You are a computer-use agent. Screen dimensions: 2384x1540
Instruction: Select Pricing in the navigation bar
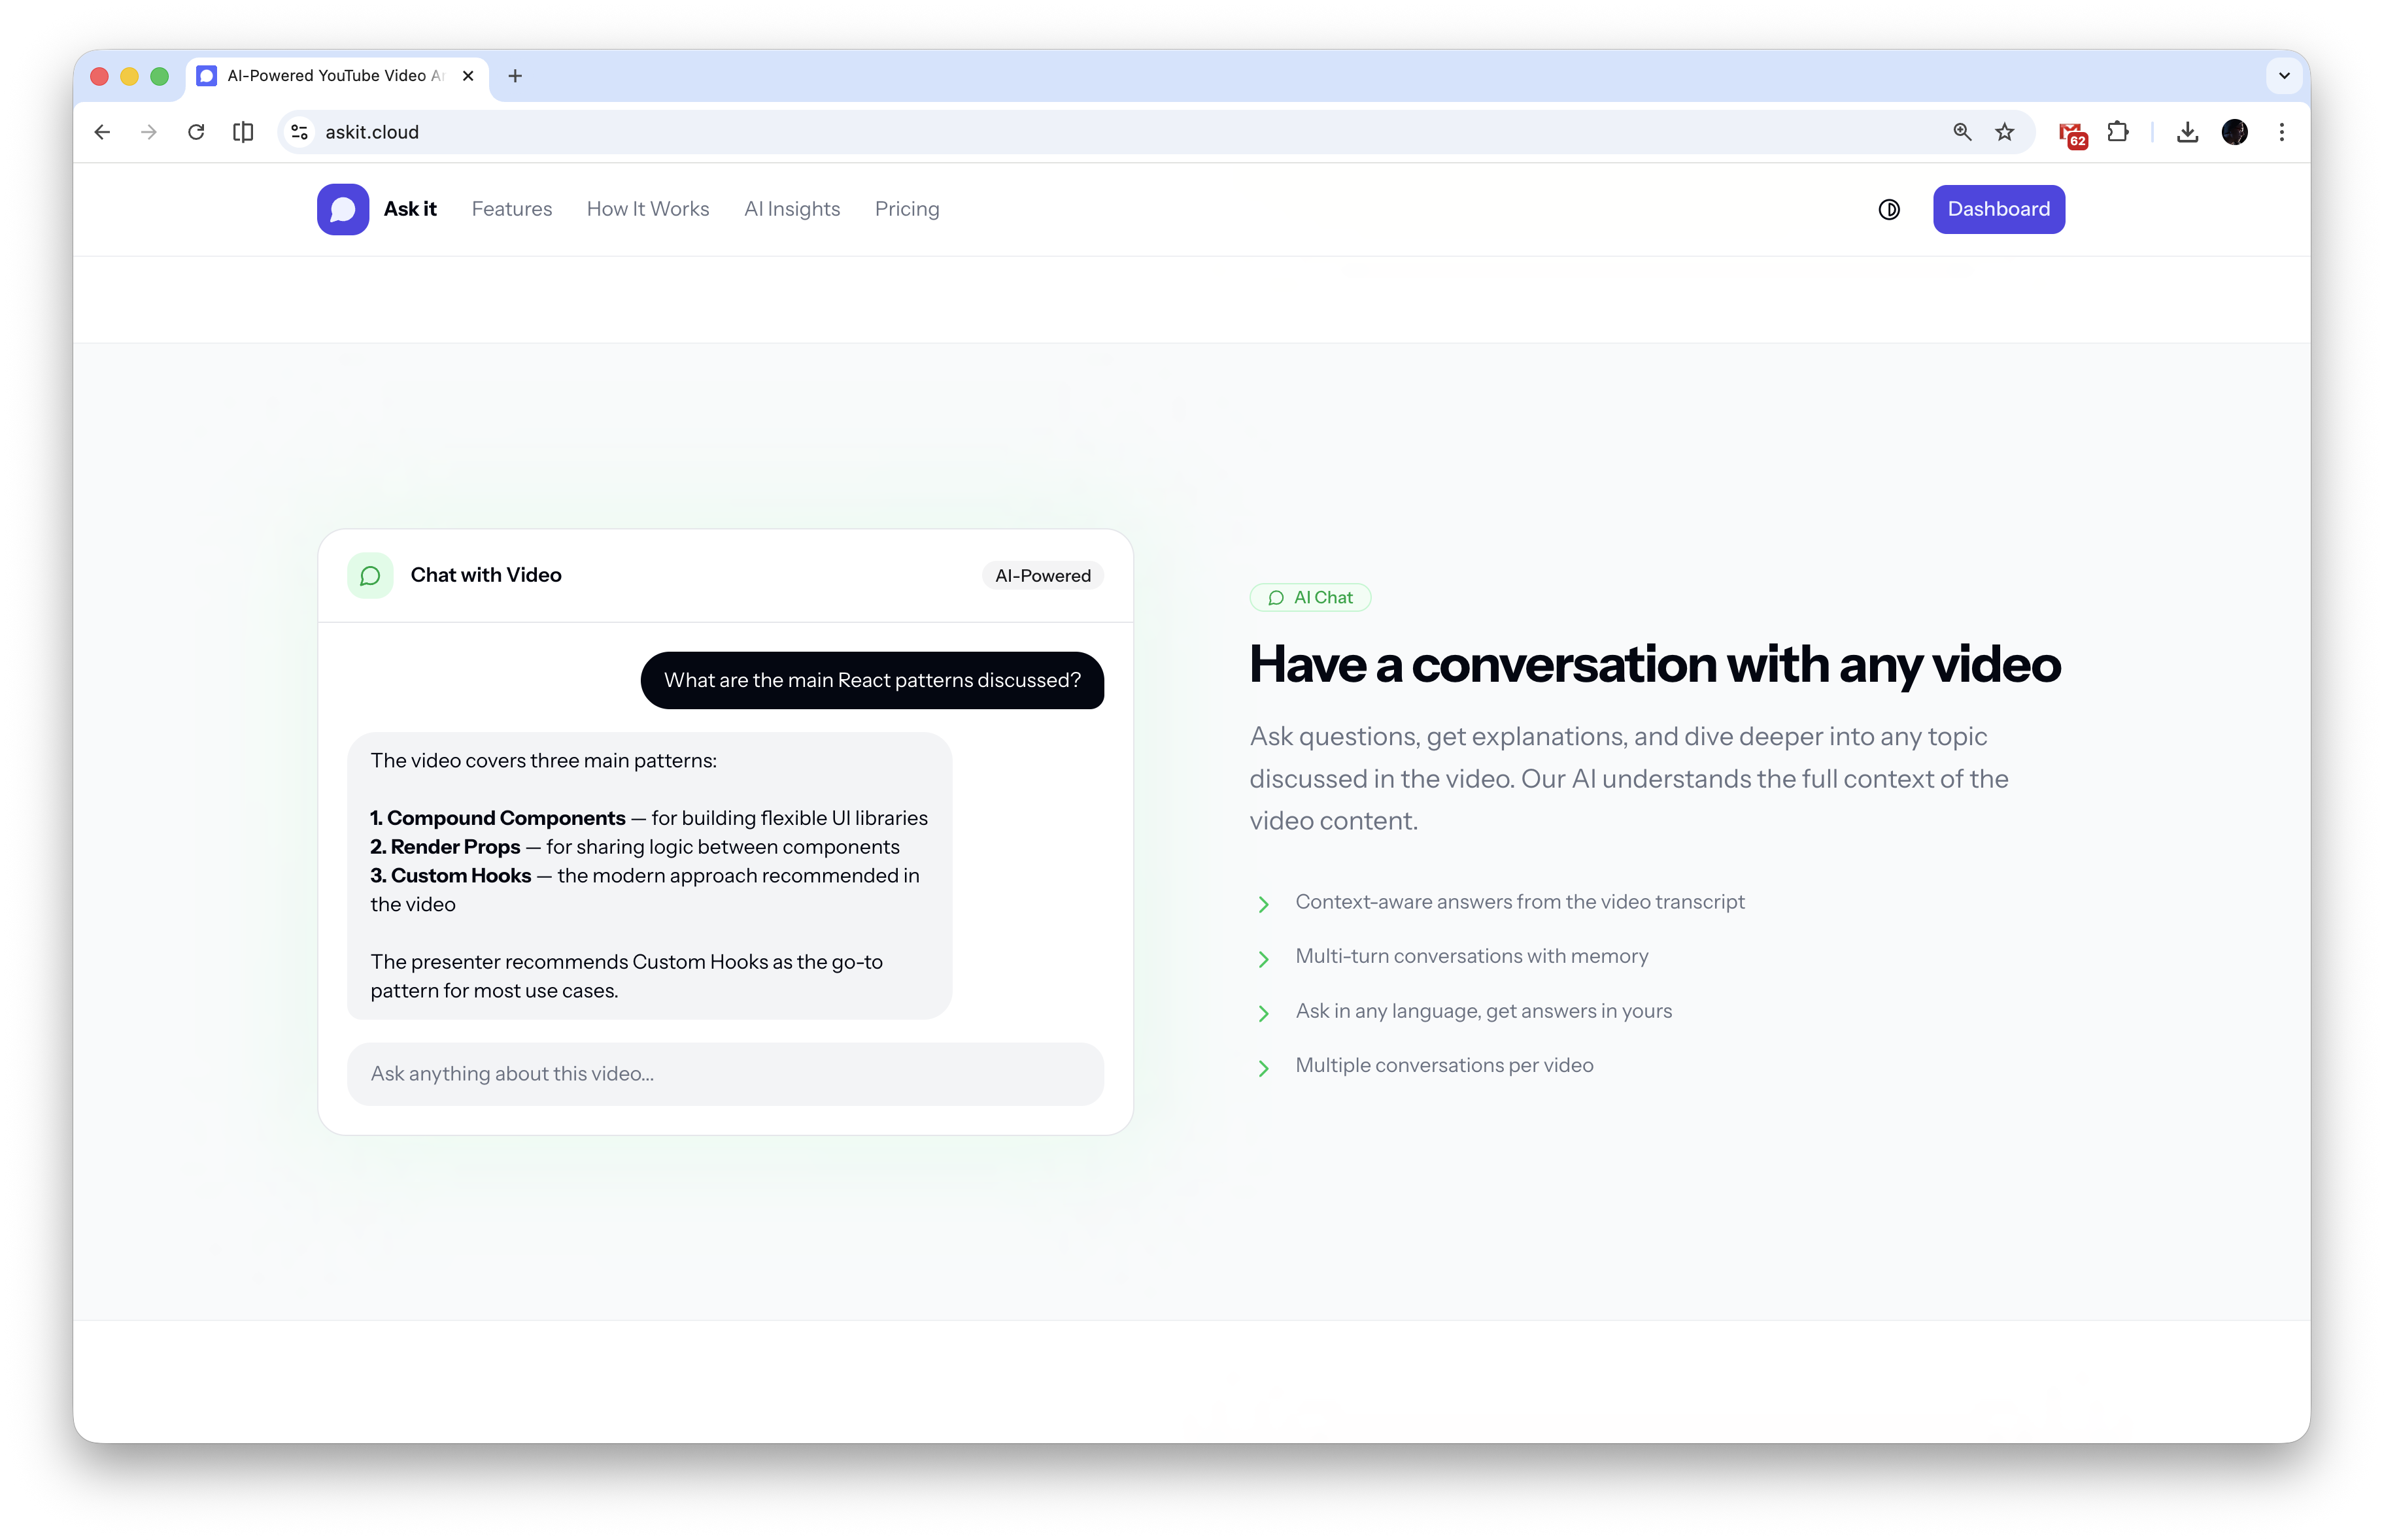click(x=906, y=209)
